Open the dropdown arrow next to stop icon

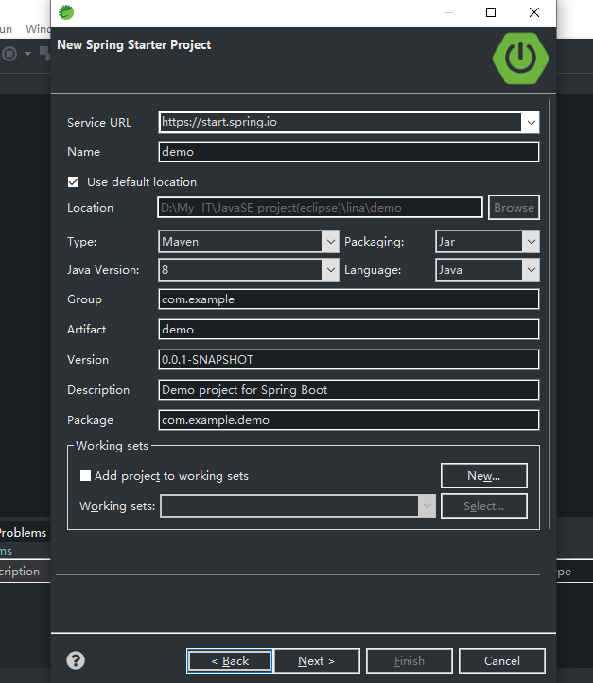pos(28,54)
